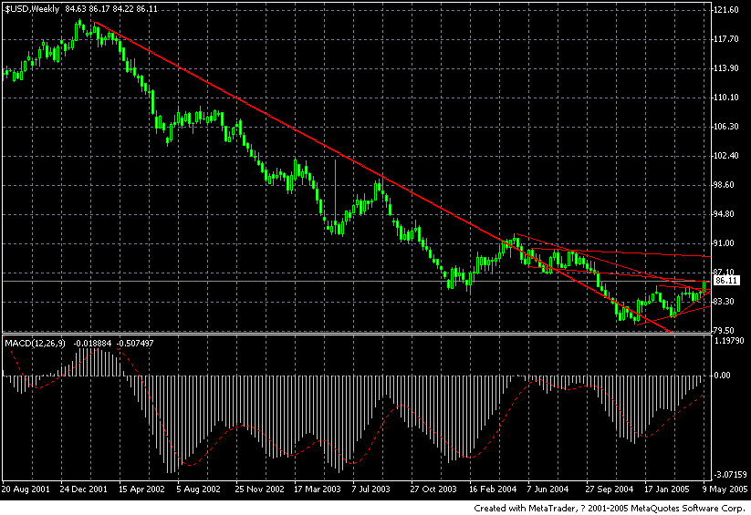Click the 102.40 price axis label

726,156
